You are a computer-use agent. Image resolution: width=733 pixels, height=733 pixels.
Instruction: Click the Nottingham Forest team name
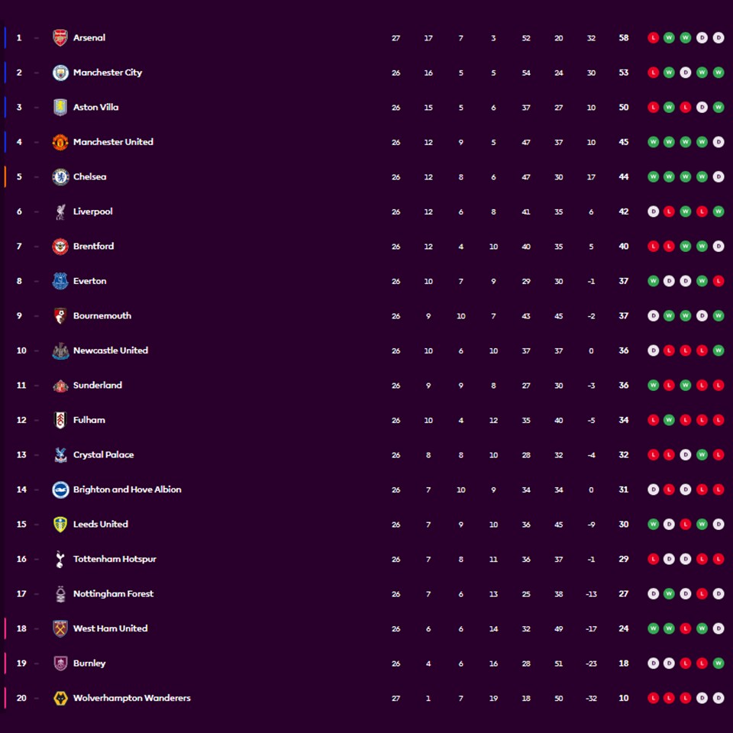[x=113, y=593]
